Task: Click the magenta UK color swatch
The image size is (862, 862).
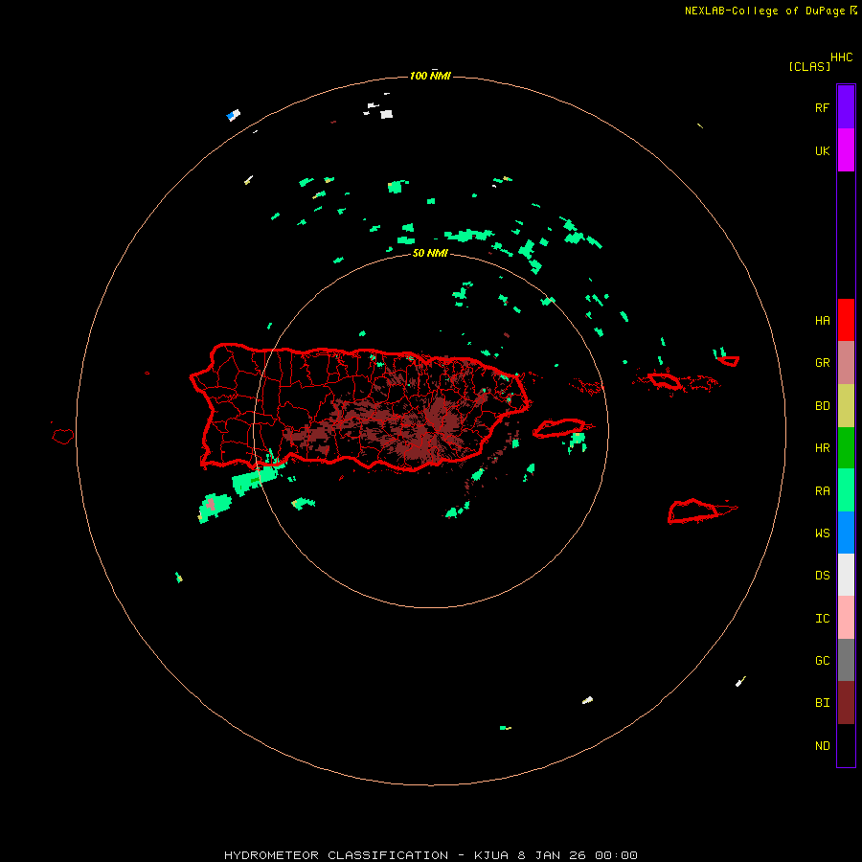Action: (846, 150)
